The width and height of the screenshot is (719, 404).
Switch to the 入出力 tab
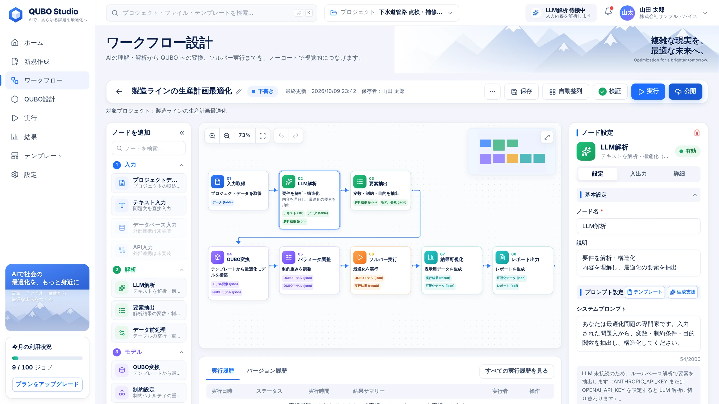tap(638, 174)
